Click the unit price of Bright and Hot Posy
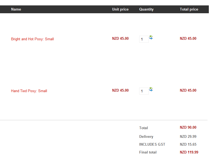 point(120,38)
